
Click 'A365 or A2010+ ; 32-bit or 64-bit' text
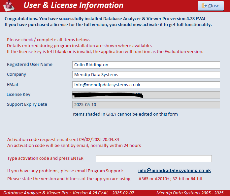pyautogui.click(x=171, y=179)
